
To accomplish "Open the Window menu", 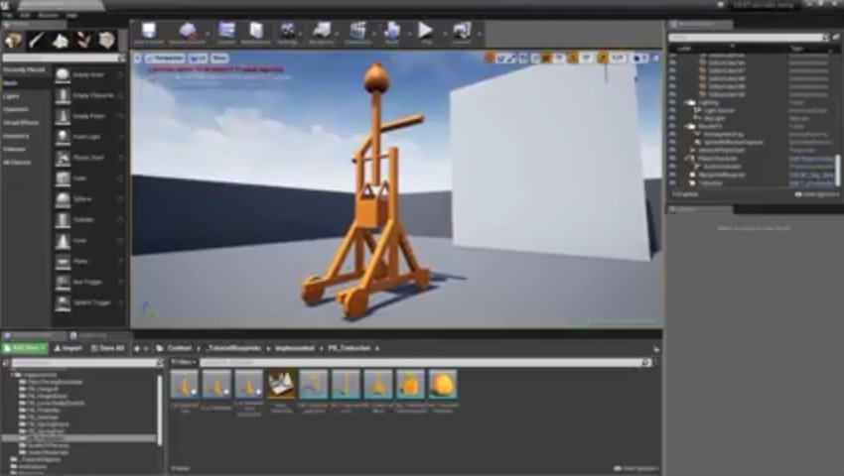I will (48, 16).
